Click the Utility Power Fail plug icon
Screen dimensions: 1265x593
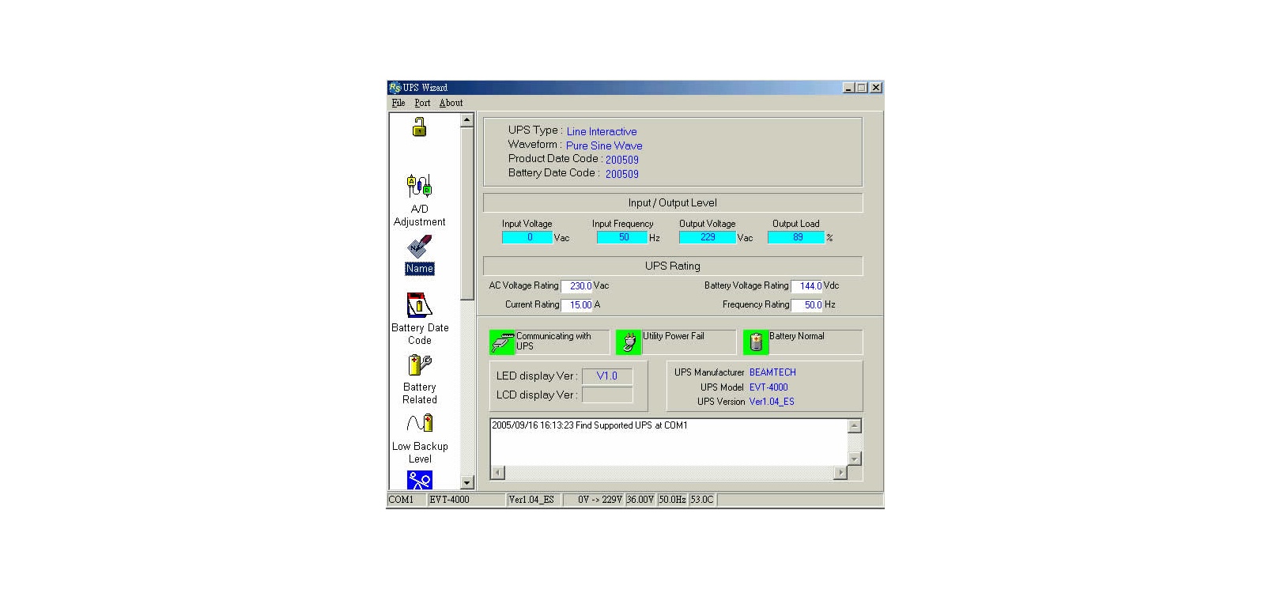click(x=629, y=342)
